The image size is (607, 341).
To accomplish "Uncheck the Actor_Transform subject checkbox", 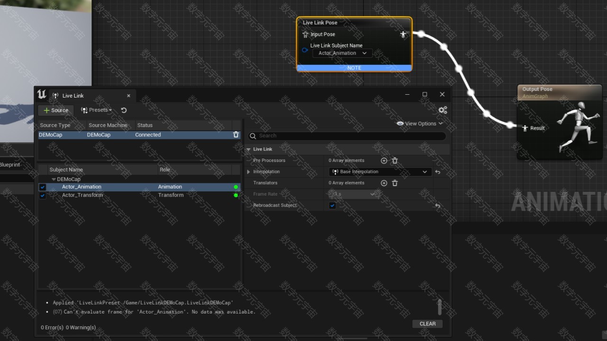I will [x=43, y=195].
